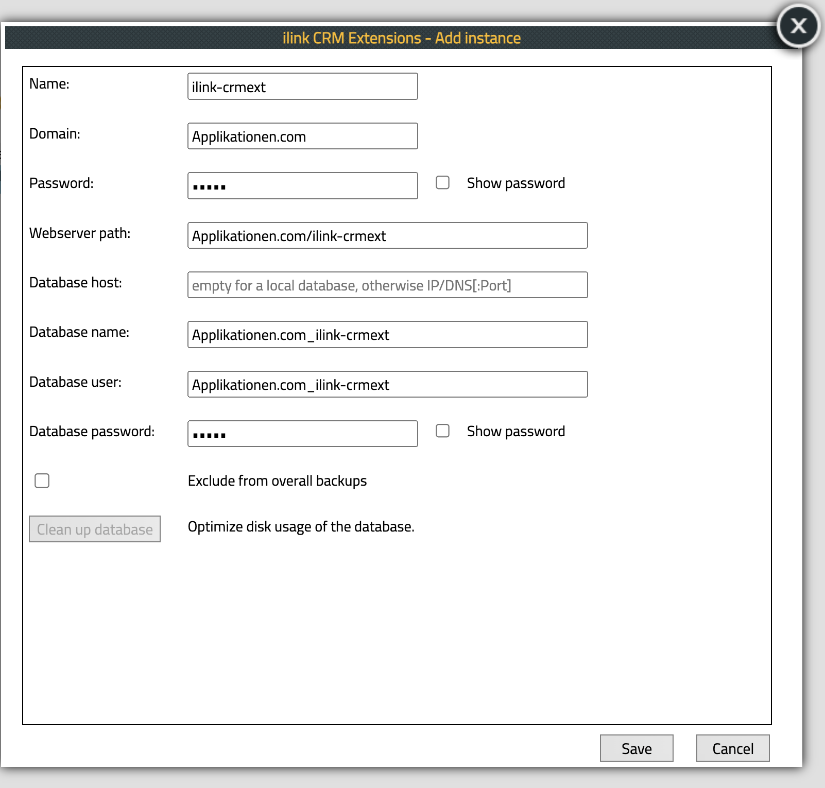Edit the Webserver path field
Viewport: 825px width, 788px height.
click(x=387, y=235)
